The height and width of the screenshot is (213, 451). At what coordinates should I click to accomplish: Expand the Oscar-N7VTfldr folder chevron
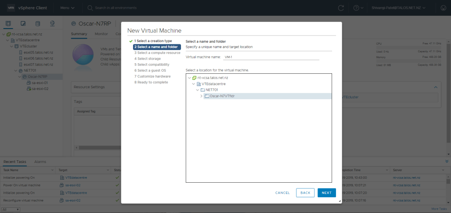(x=201, y=96)
